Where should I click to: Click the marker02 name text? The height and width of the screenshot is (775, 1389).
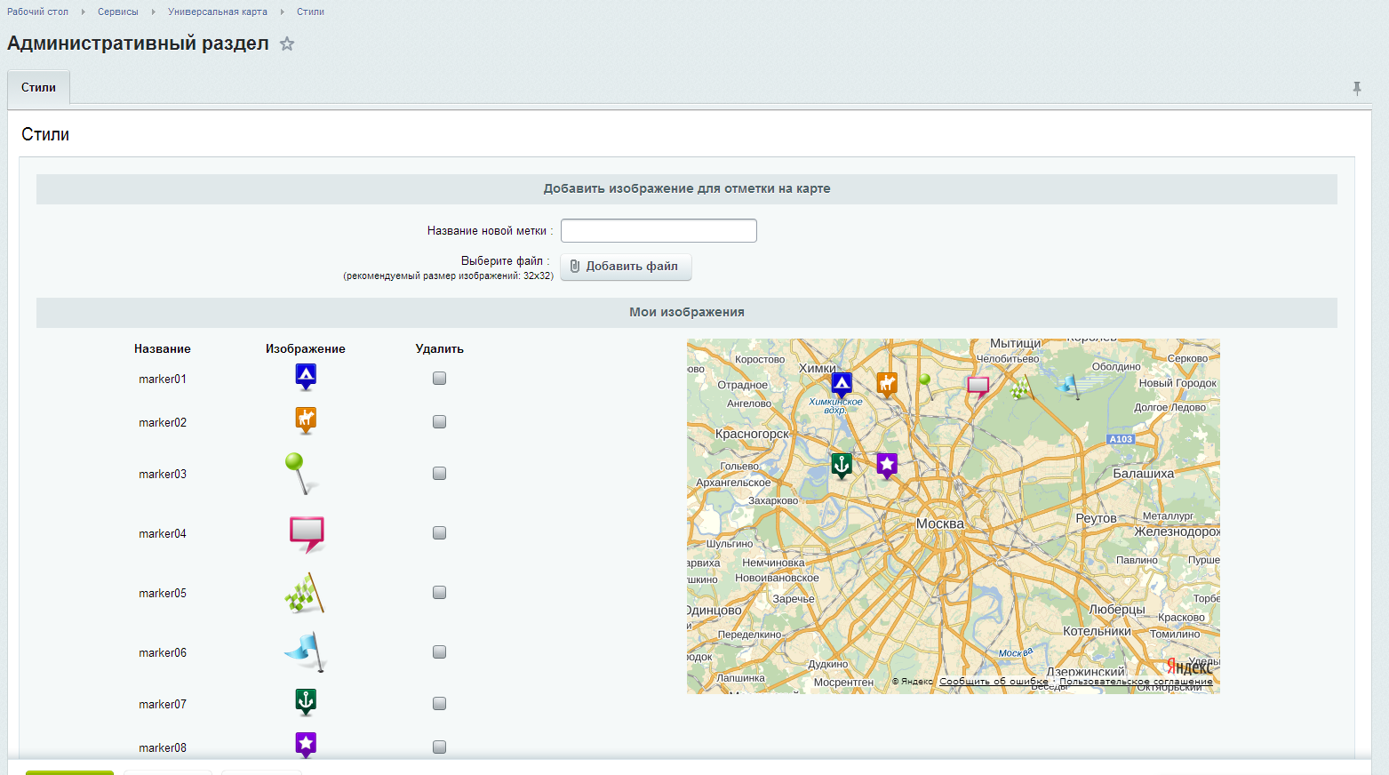point(163,422)
